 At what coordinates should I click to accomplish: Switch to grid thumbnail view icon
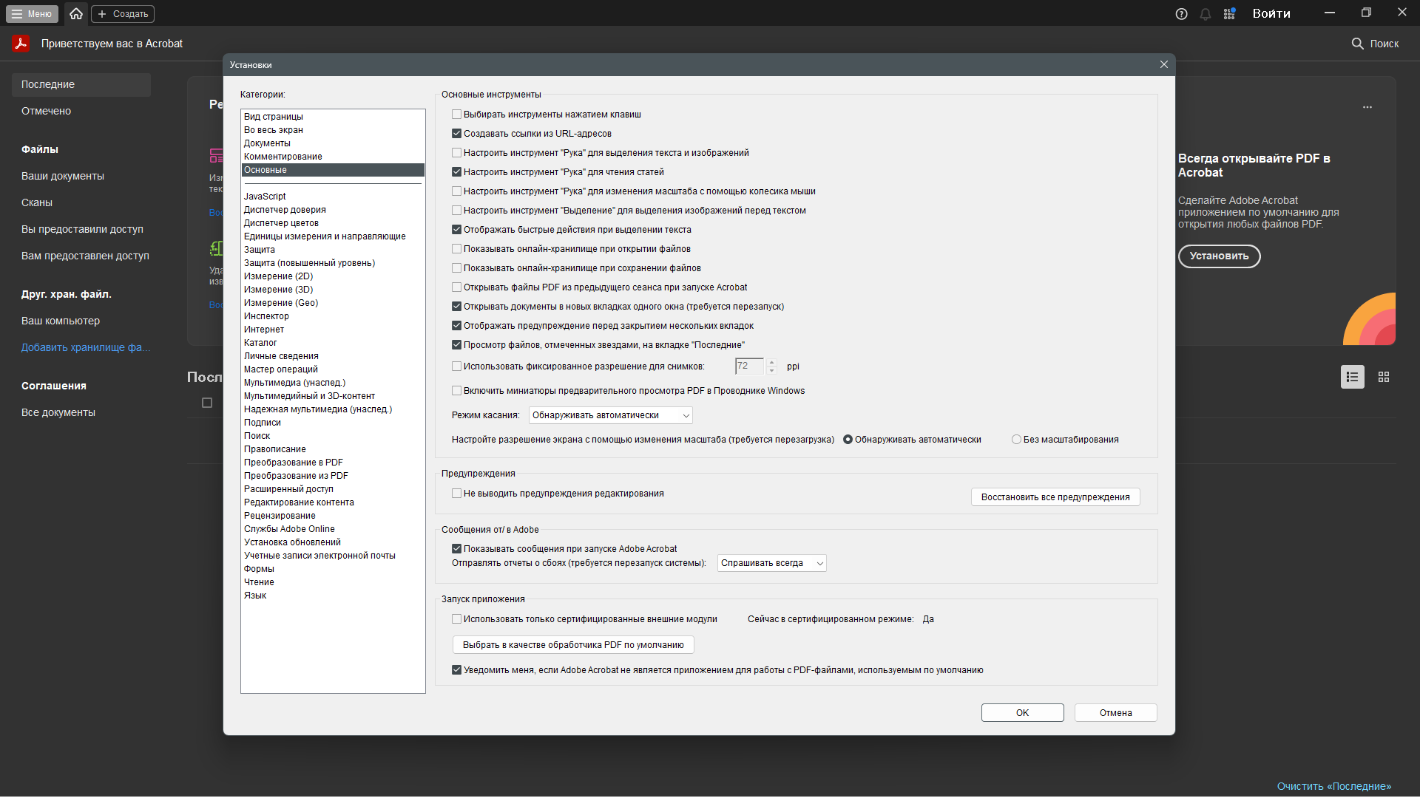(x=1384, y=377)
